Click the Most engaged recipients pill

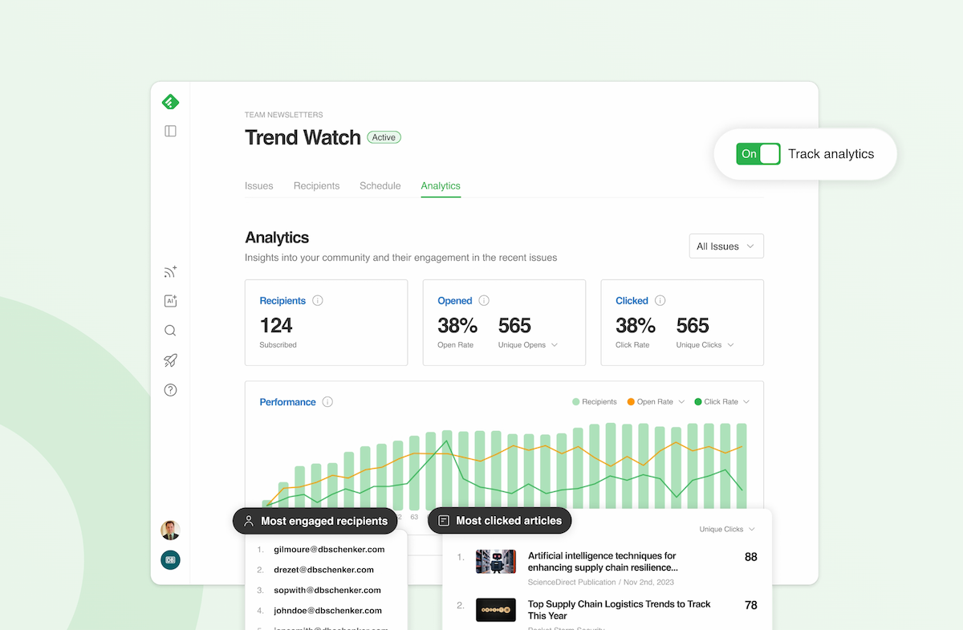(315, 521)
